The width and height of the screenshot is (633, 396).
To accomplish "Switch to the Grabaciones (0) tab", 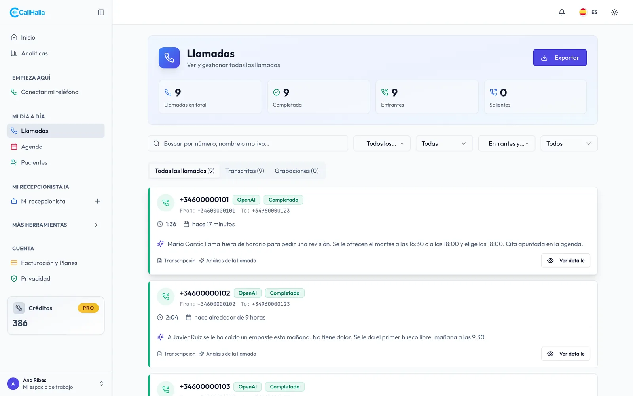I will tap(297, 171).
